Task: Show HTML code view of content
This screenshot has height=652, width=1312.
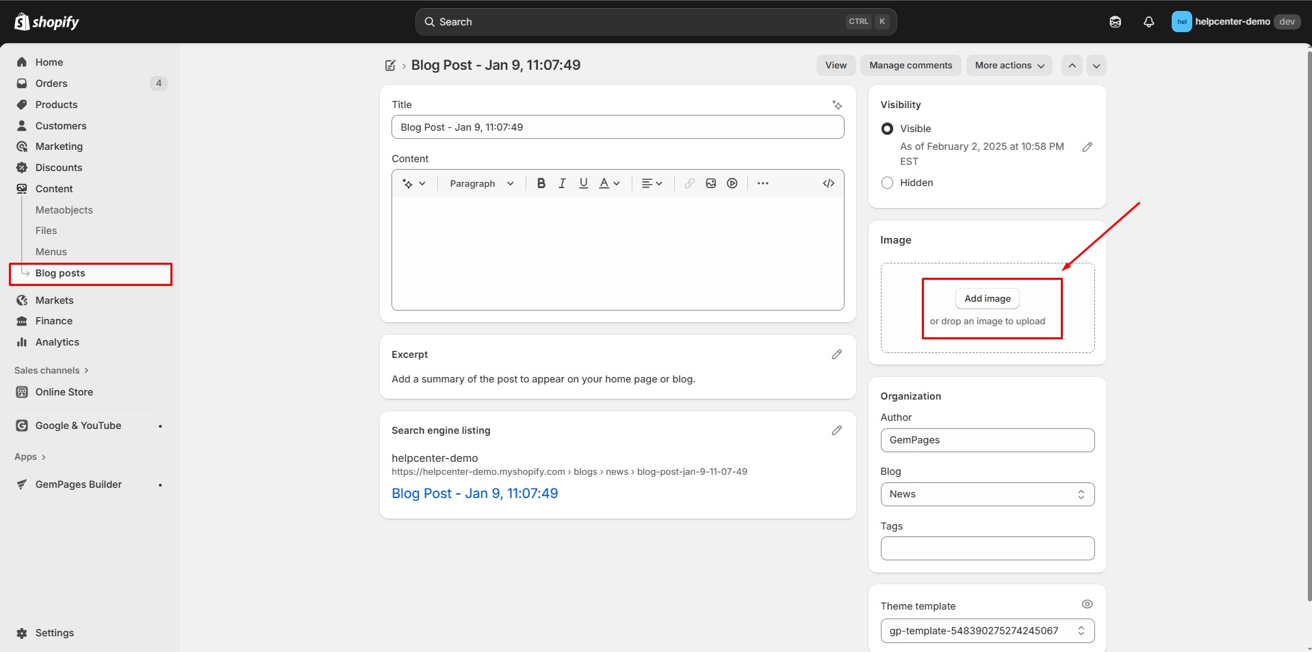Action: point(828,183)
